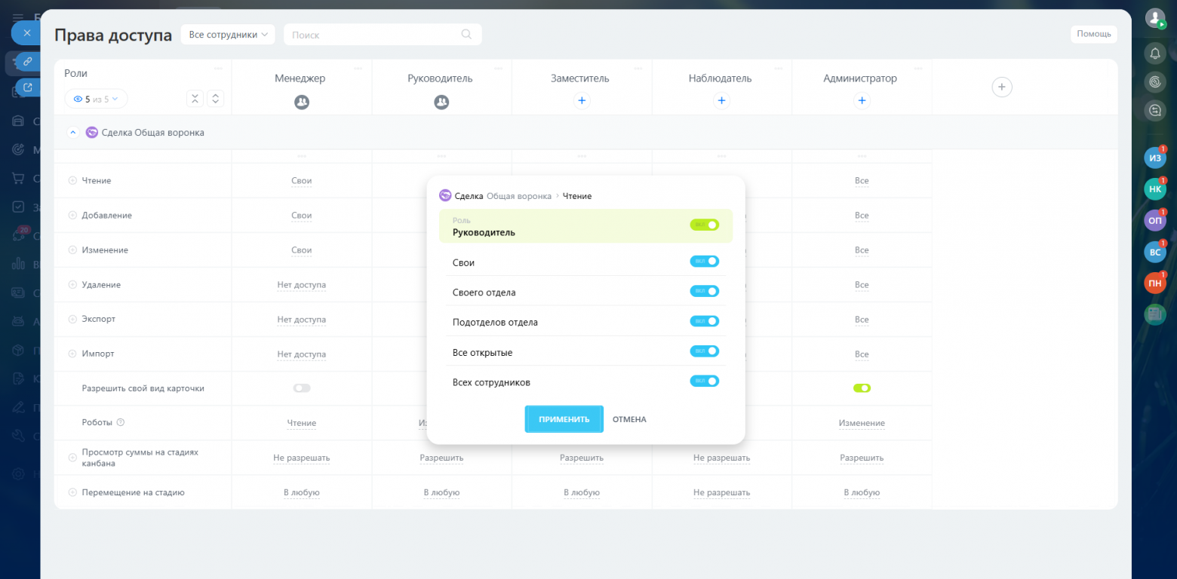This screenshot has height=579, width=1177.
Task: Expand the Перемещение на стадию row
Action: tap(72, 492)
